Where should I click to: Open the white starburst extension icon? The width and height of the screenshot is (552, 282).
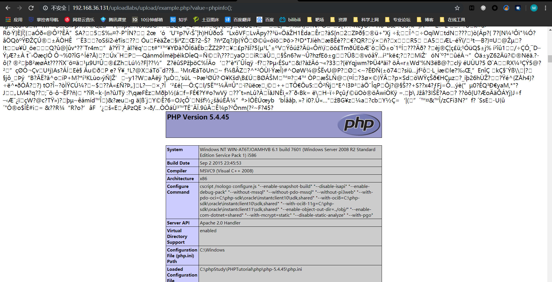click(518, 8)
